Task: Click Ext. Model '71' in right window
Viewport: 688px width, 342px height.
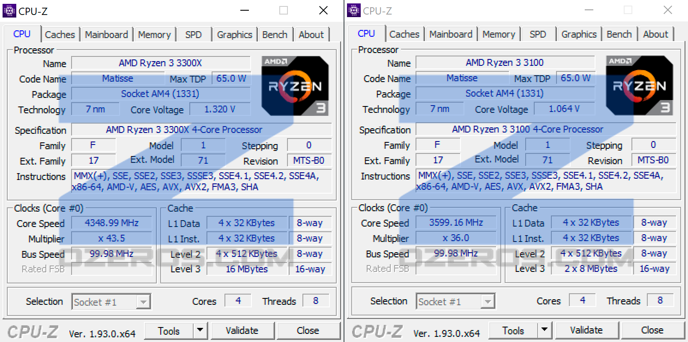Action: coord(547,160)
